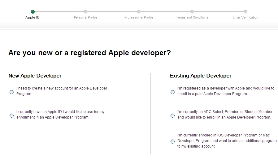
Task: Click the Email Verification step dot
Action: pos(245,12)
